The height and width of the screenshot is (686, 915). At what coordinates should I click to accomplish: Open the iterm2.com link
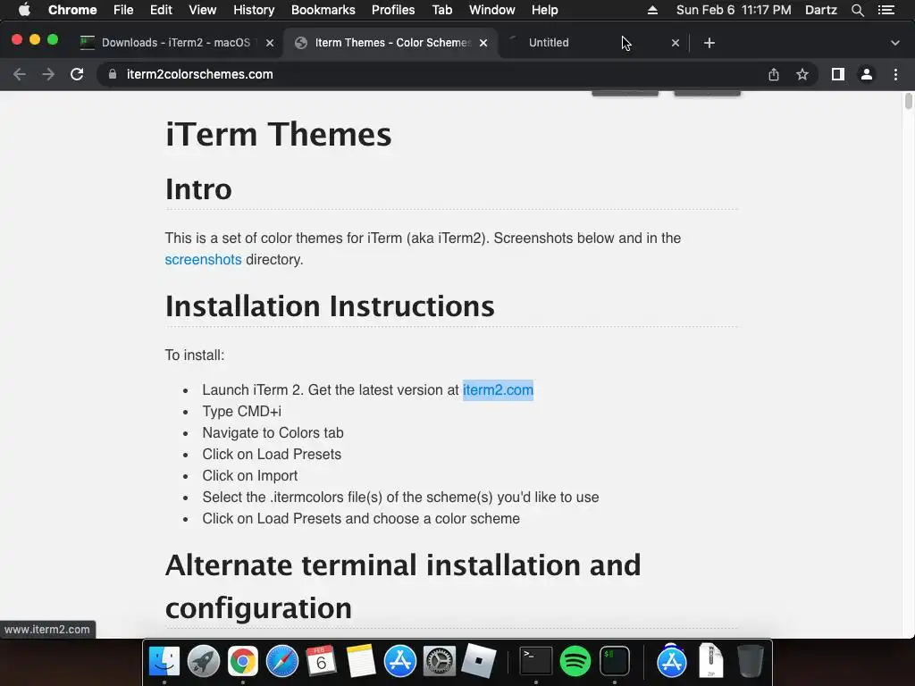tap(498, 389)
